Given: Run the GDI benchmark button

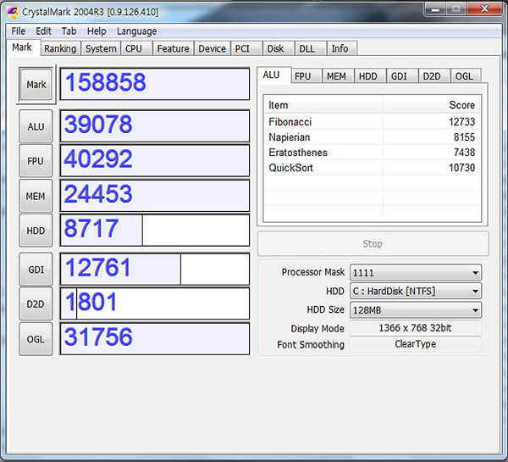Looking at the screenshot, I should click(x=36, y=270).
